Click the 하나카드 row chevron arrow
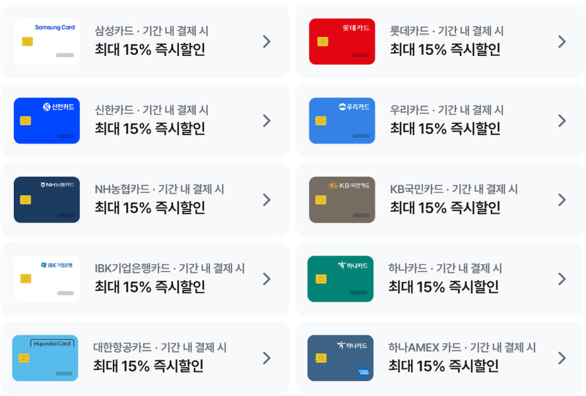 pos(562,279)
